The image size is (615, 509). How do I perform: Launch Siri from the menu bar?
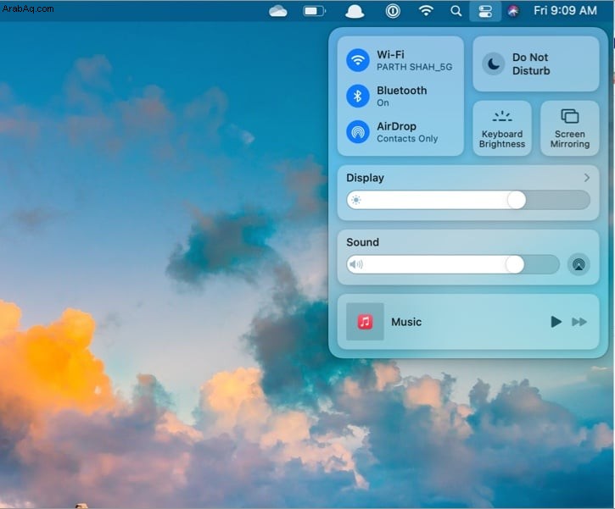tap(513, 11)
